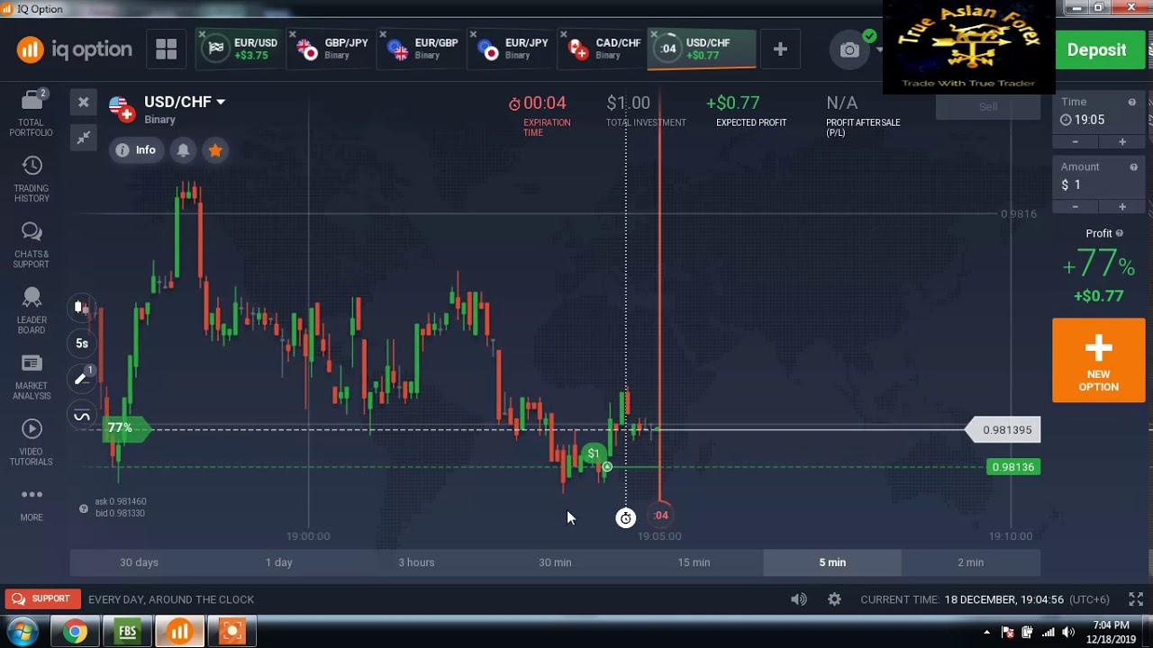Image resolution: width=1153 pixels, height=648 pixels.
Task: Open Market Analysis
Action: [32, 376]
